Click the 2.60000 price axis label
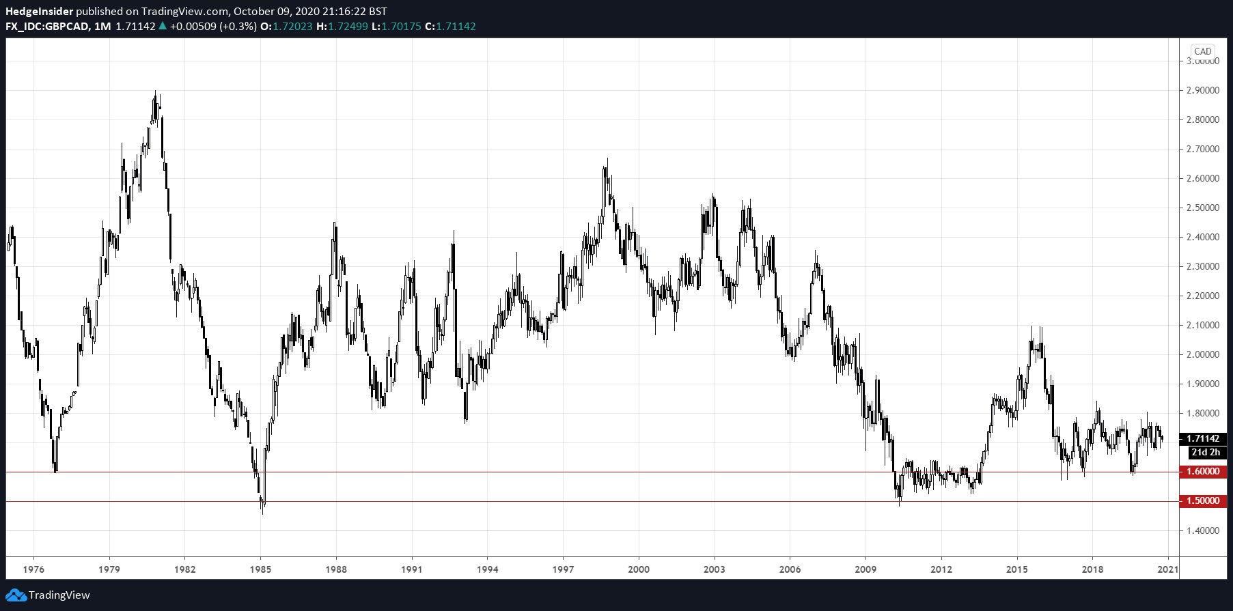The height and width of the screenshot is (611, 1233). [1203, 178]
